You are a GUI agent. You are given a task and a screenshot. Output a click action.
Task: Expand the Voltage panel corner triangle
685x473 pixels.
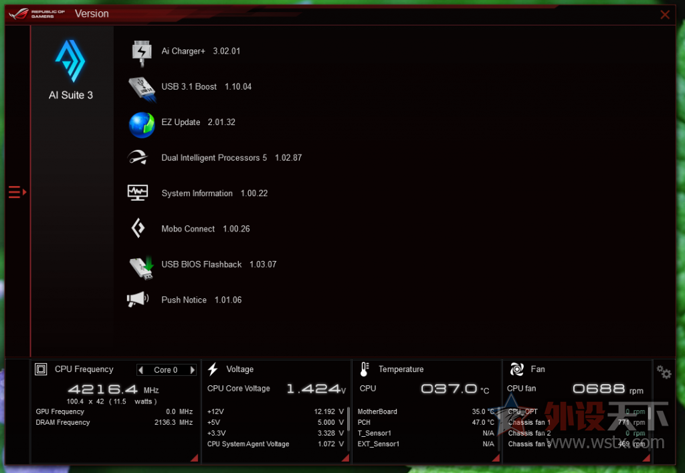pyautogui.click(x=345, y=458)
